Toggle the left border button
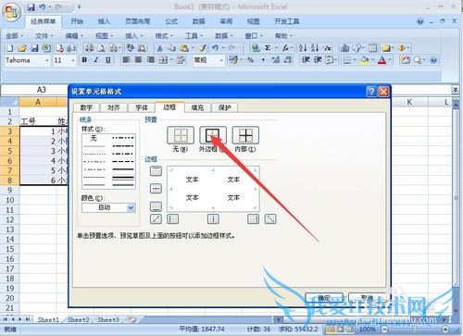Screen dimensions: 463x336 pyautogui.click(x=173, y=219)
